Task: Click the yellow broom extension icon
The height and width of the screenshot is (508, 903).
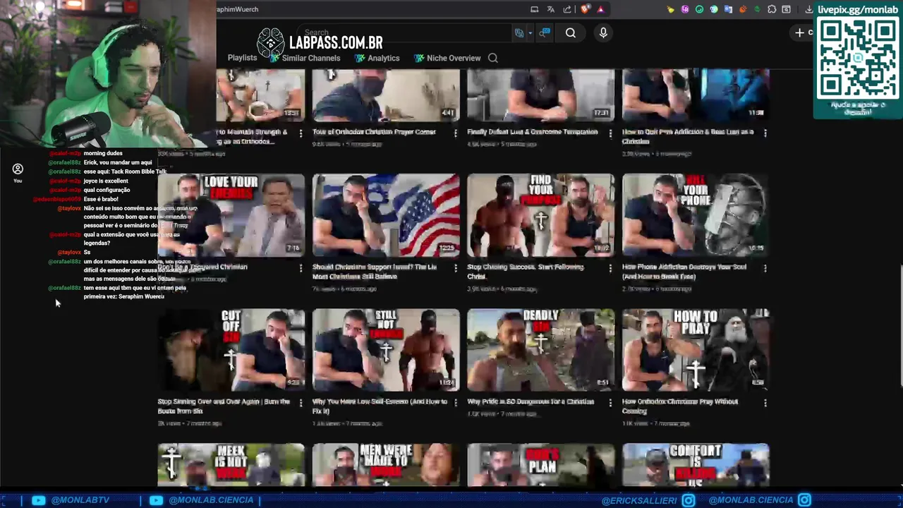Action: click(670, 9)
